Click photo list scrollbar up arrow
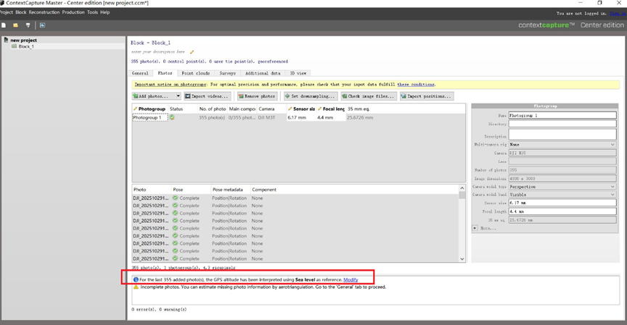 click(462, 188)
